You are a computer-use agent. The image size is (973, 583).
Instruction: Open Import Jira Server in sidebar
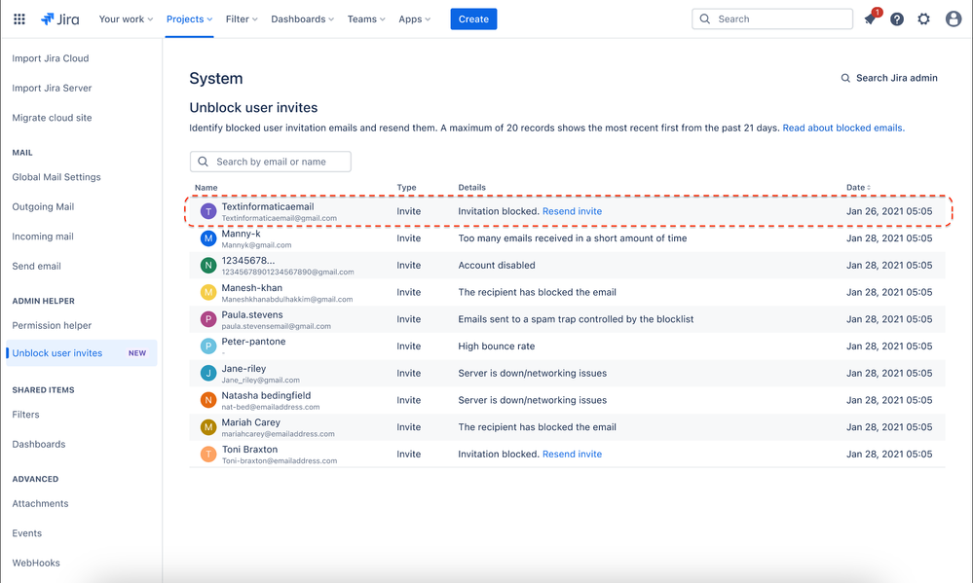(52, 88)
